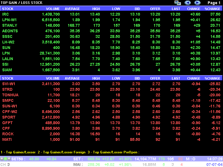Click the M : O market status
This screenshot has height=167, width=223.
[x=191, y=159]
